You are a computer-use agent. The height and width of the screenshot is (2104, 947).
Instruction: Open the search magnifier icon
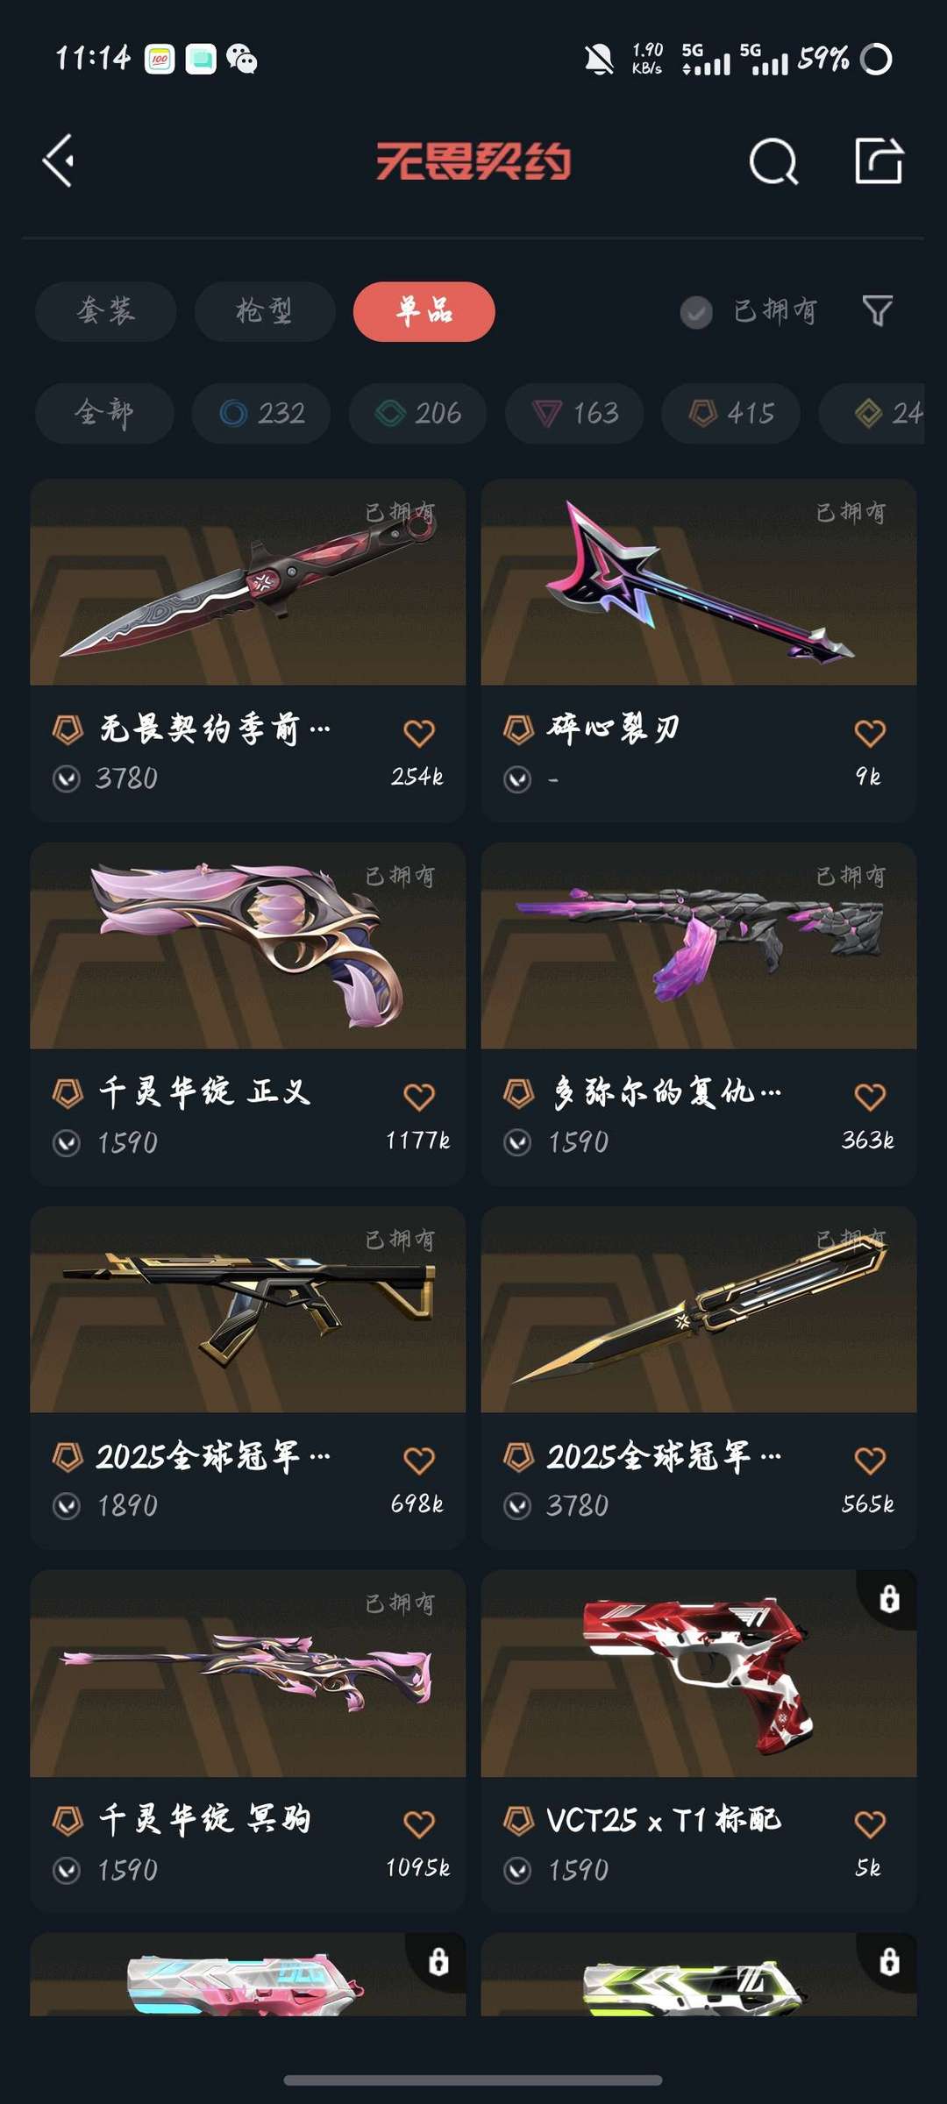click(773, 161)
